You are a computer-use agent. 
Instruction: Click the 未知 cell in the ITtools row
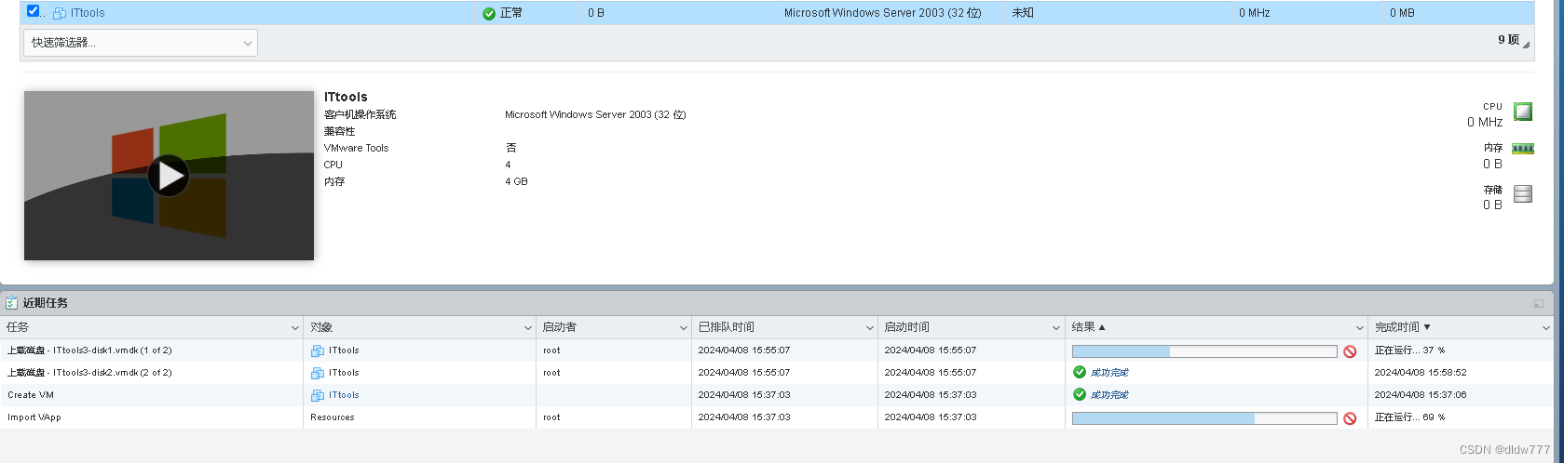pos(1023,13)
